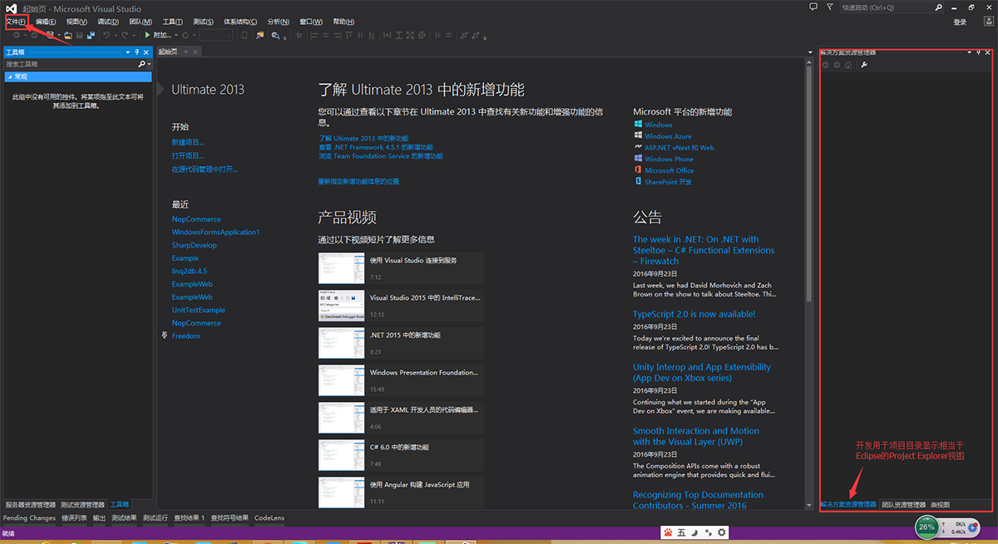Click the Open File folder toolbar icon
The height and width of the screenshot is (544, 998).
[x=68, y=35]
